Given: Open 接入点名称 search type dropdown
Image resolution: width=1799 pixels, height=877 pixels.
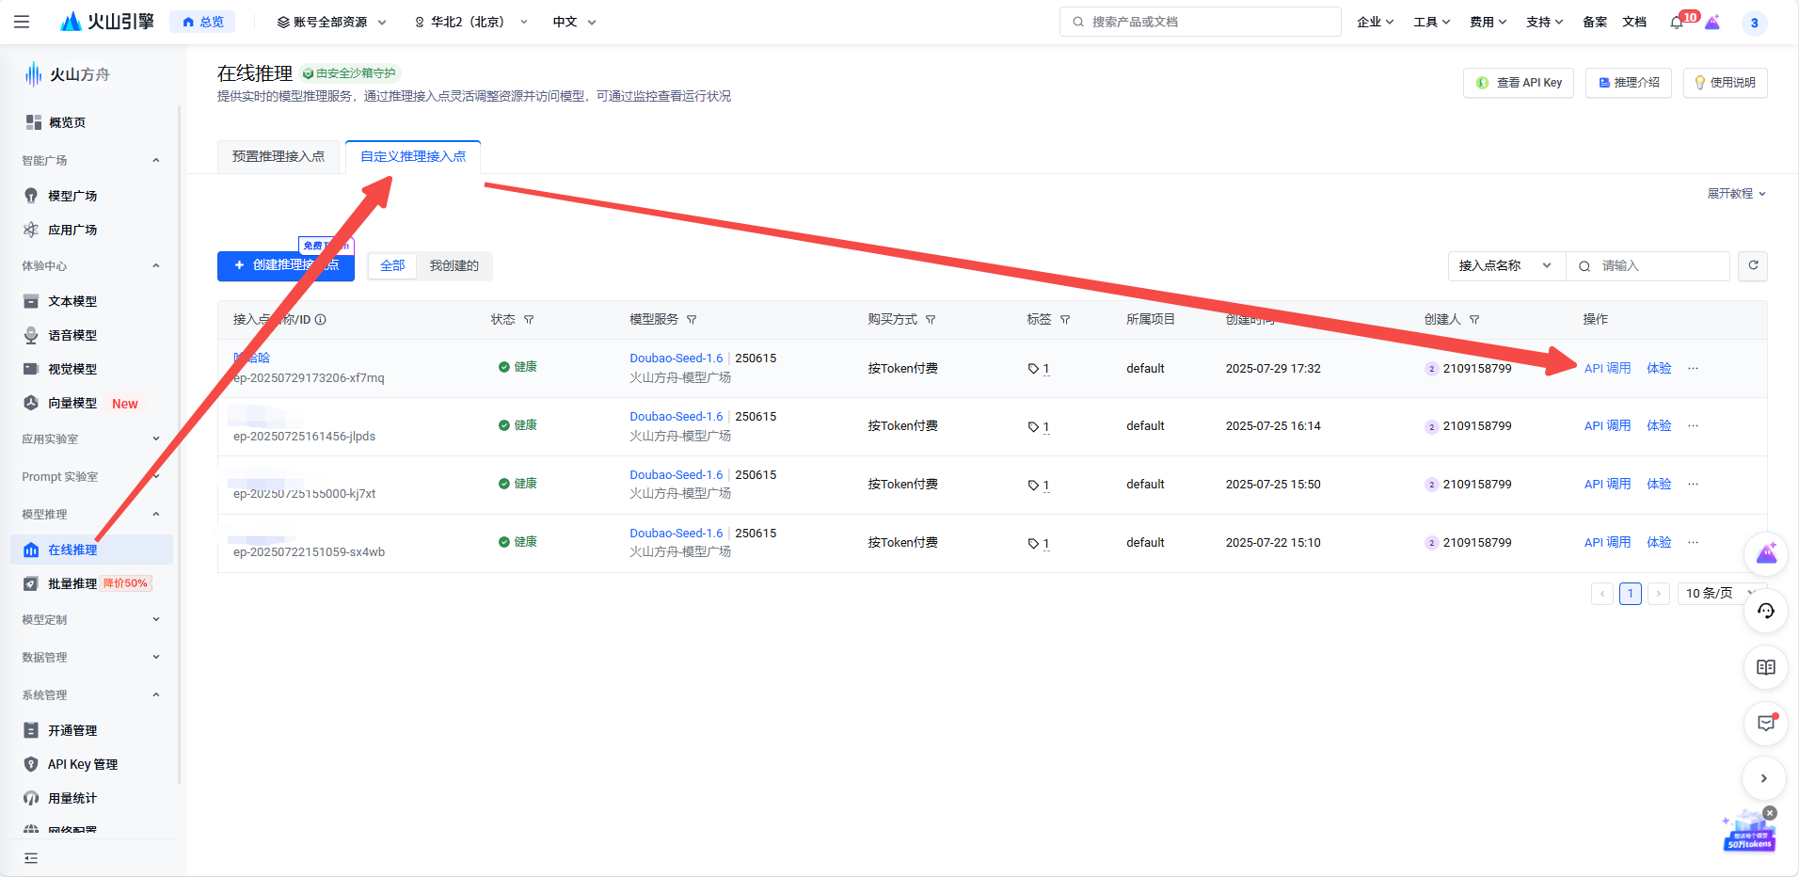Looking at the screenshot, I should (1506, 266).
